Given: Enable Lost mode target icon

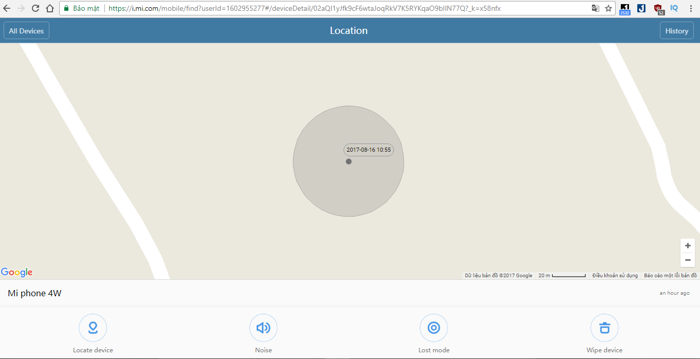Looking at the screenshot, I should (x=434, y=328).
